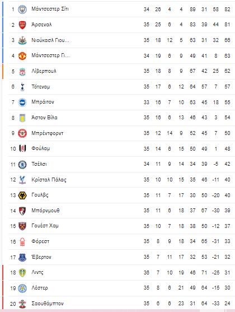
Task: Click the Chelsea blue crest icon
Action: (x=22, y=165)
